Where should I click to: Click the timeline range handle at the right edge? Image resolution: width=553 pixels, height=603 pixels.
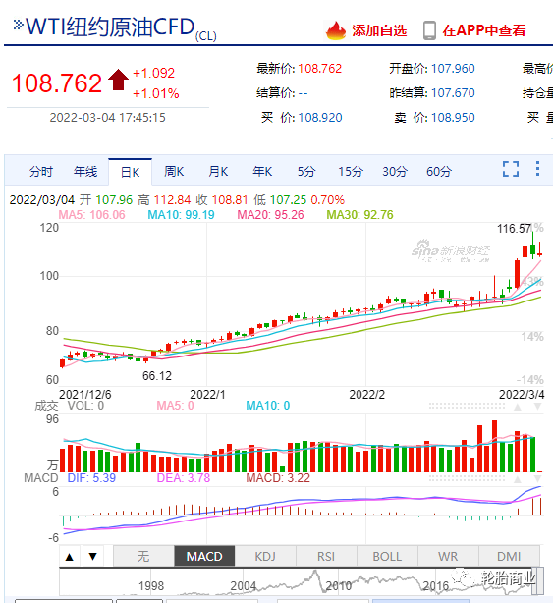[540, 580]
